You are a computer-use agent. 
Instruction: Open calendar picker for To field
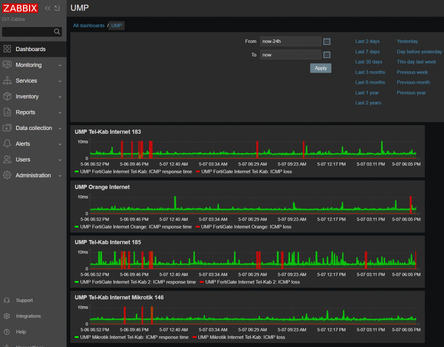click(x=327, y=55)
